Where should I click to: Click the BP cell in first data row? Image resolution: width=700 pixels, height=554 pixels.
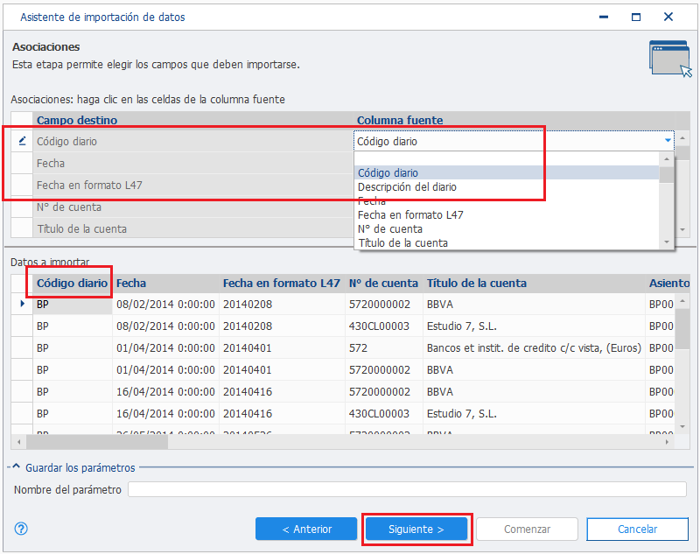73,304
